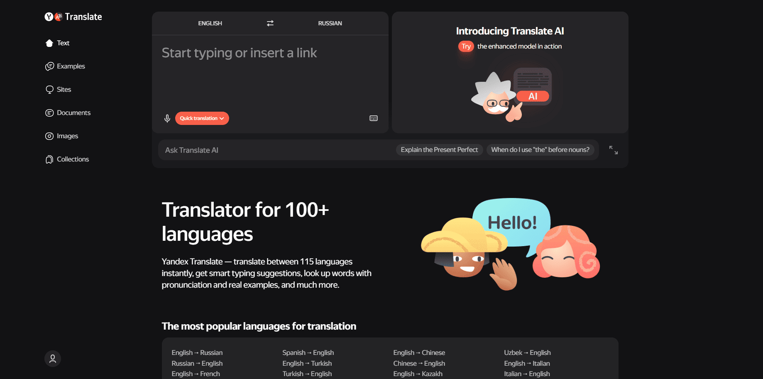
Task: Open the ENGLISH source language selector
Action: tap(210, 23)
